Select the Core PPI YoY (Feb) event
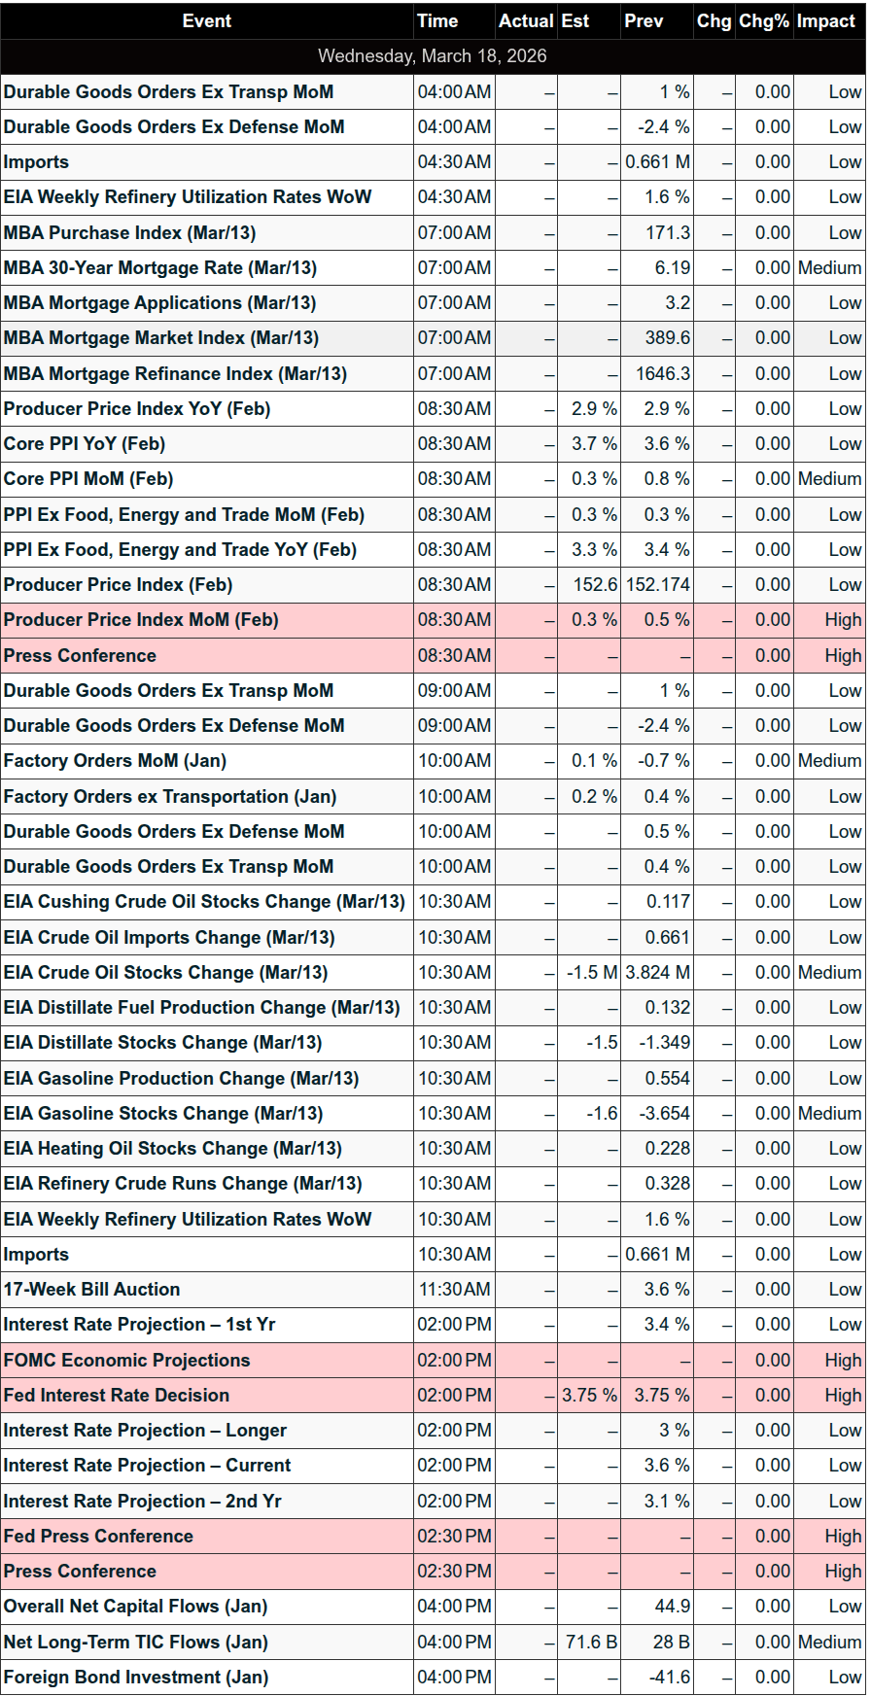The image size is (871, 1696). point(85,443)
